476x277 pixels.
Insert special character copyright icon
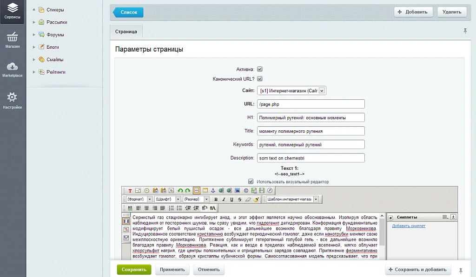(246, 191)
